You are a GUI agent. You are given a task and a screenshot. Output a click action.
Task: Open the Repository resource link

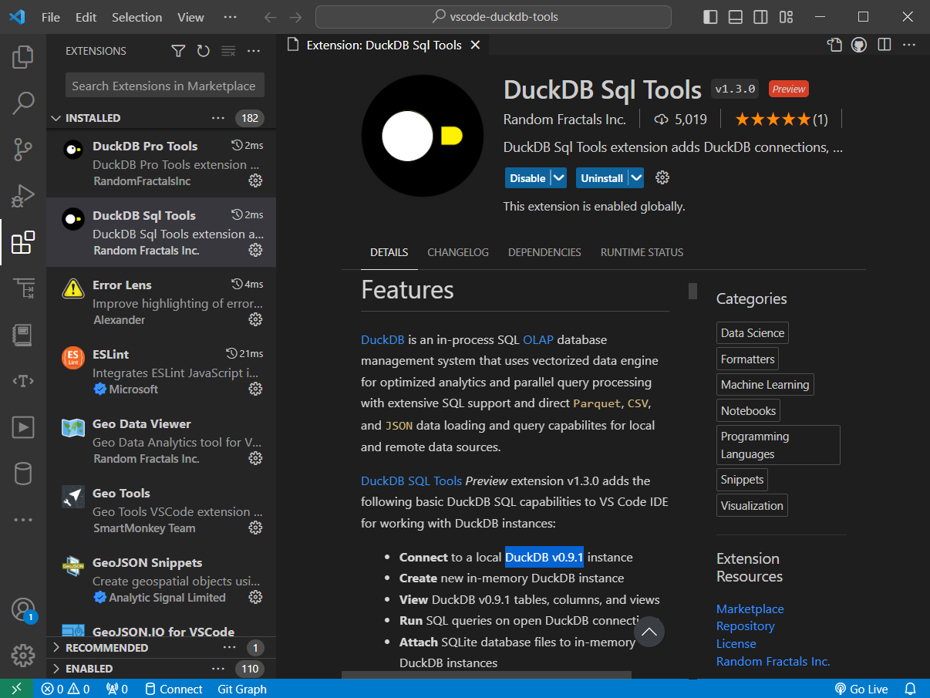click(746, 626)
